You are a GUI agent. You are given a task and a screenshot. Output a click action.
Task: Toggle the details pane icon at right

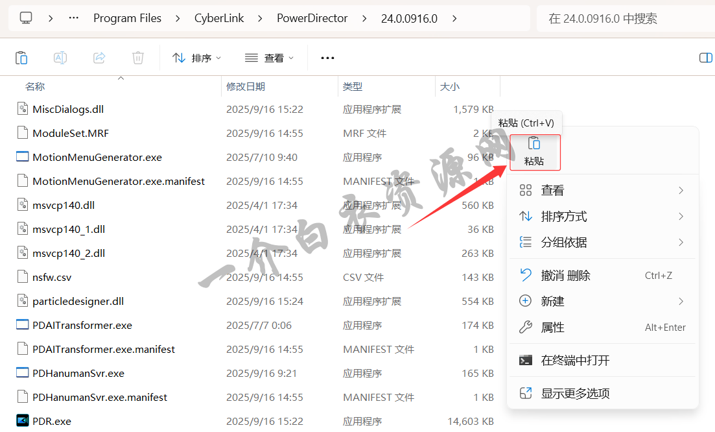pyautogui.click(x=705, y=58)
